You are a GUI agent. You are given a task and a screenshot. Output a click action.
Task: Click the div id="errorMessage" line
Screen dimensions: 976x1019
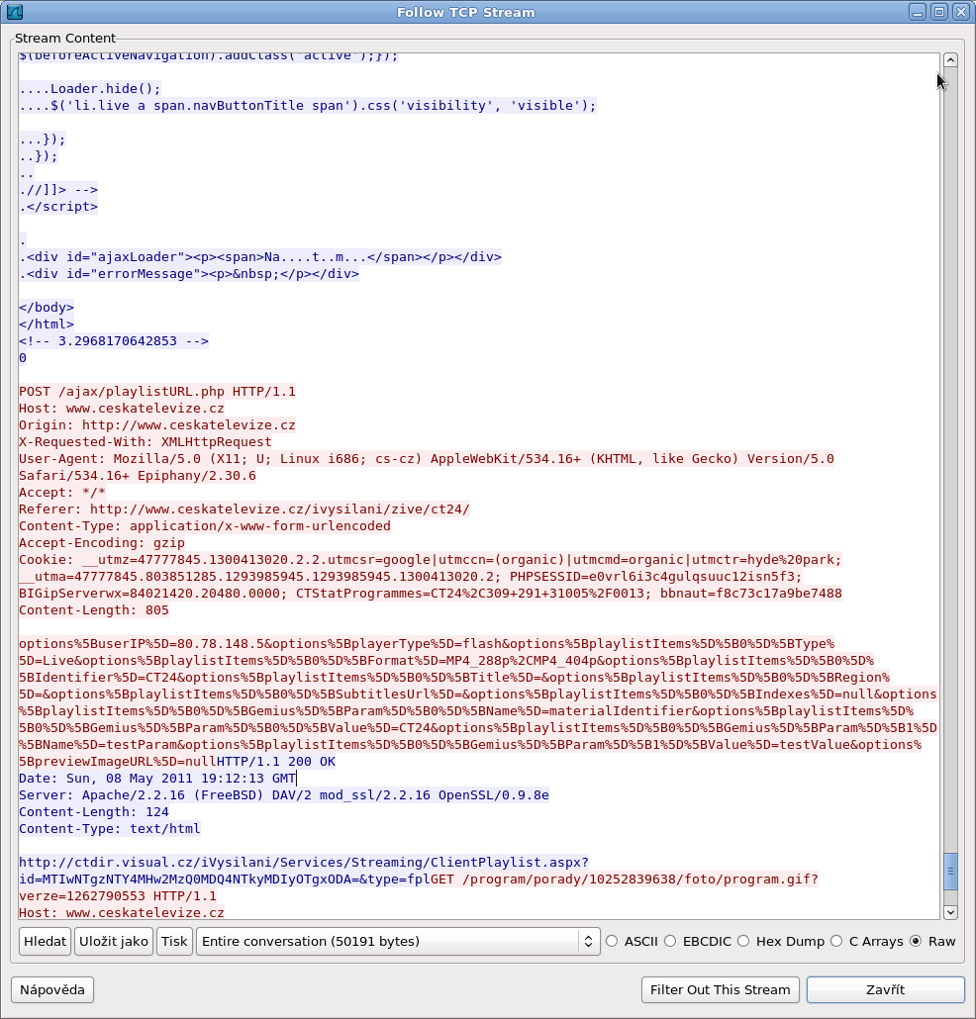[189, 274]
